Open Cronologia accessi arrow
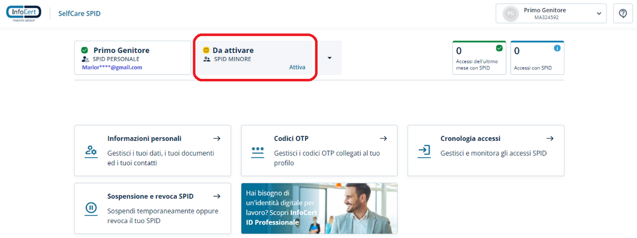 550,139
